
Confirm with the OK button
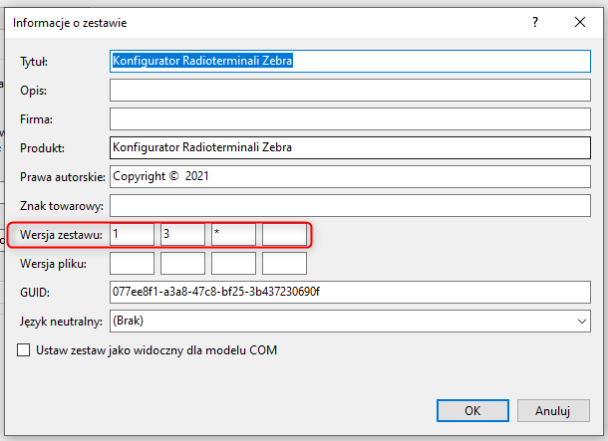472,410
